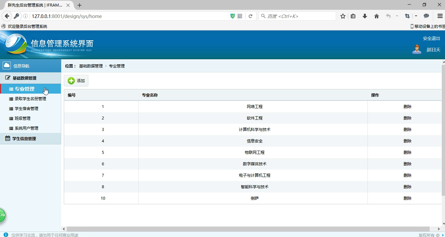The height and width of the screenshot is (237, 445).
Task: Click the green shield security icon
Action: pyautogui.click(x=233, y=16)
